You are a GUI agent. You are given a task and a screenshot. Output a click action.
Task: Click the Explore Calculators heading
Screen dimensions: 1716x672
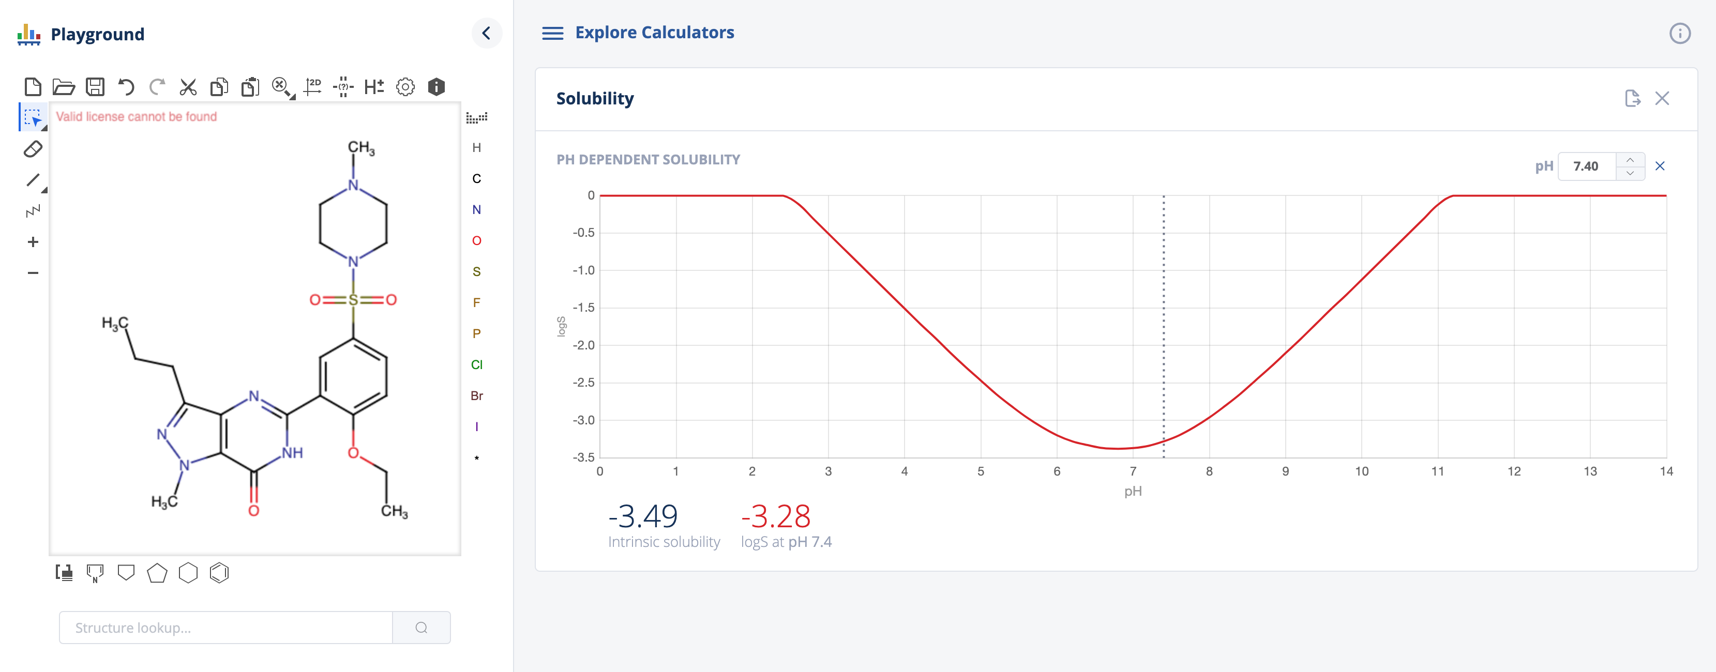coord(654,33)
